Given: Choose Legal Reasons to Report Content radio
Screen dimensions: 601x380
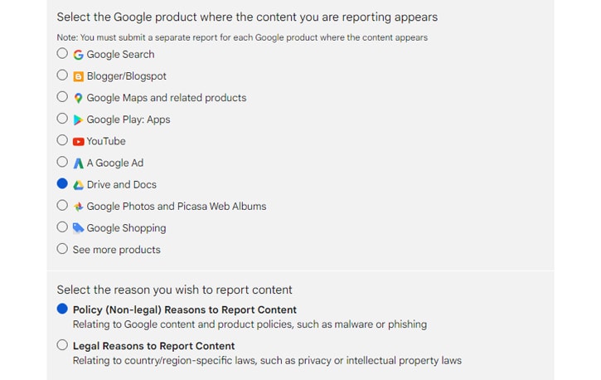Looking at the screenshot, I should tap(62, 344).
